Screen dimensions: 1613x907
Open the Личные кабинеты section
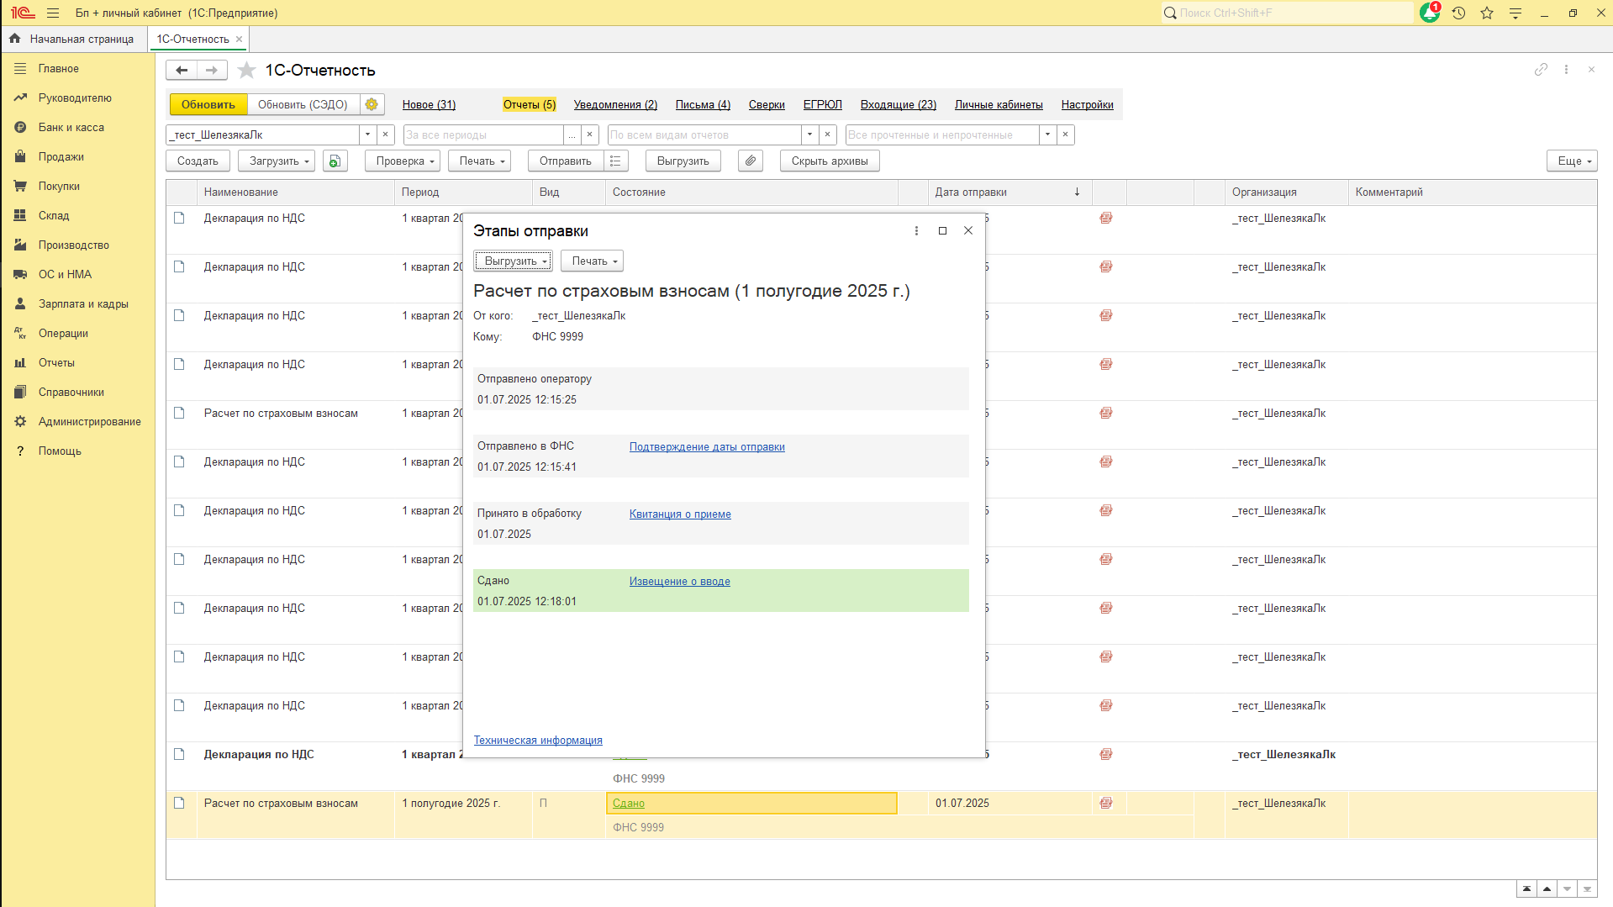[999, 105]
